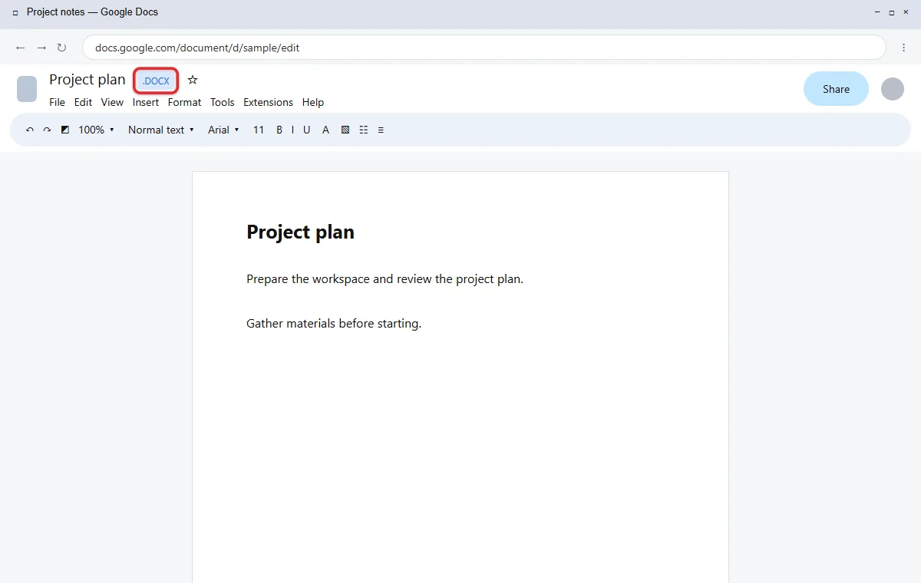The image size is (921, 583).
Task: Redo the last action in toolbar
Action: 47,130
